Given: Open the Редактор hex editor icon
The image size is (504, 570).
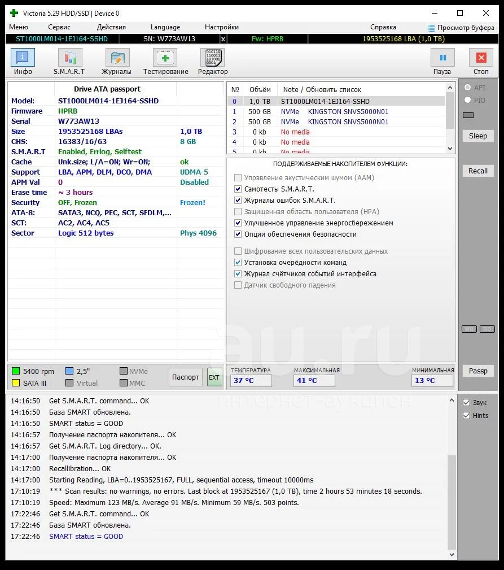Looking at the screenshot, I should tap(212, 58).
